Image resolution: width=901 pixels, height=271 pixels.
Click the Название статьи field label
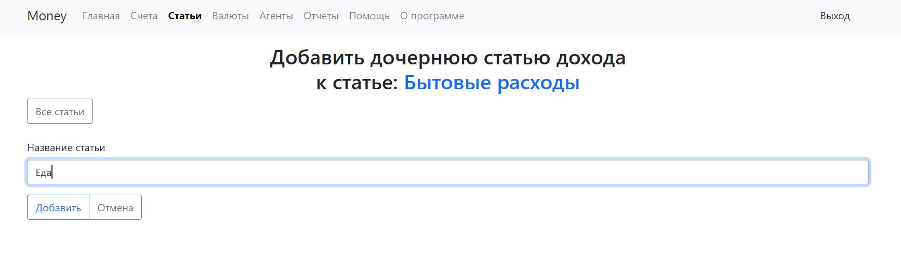[66, 148]
